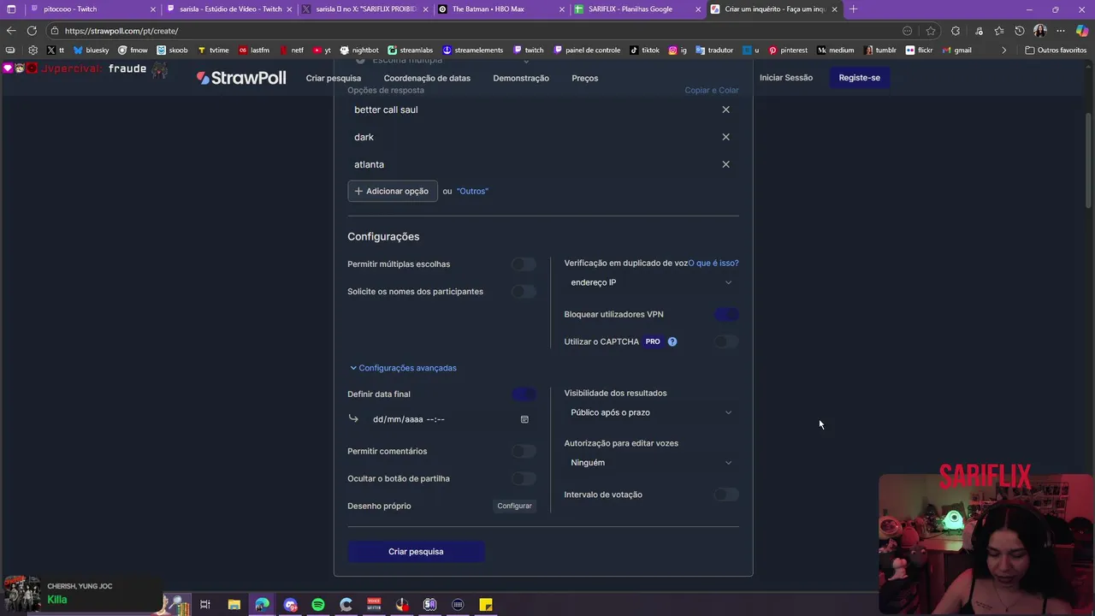Reload the page with refresh icon
The width and height of the screenshot is (1095, 616).
[x=32, y=31]
